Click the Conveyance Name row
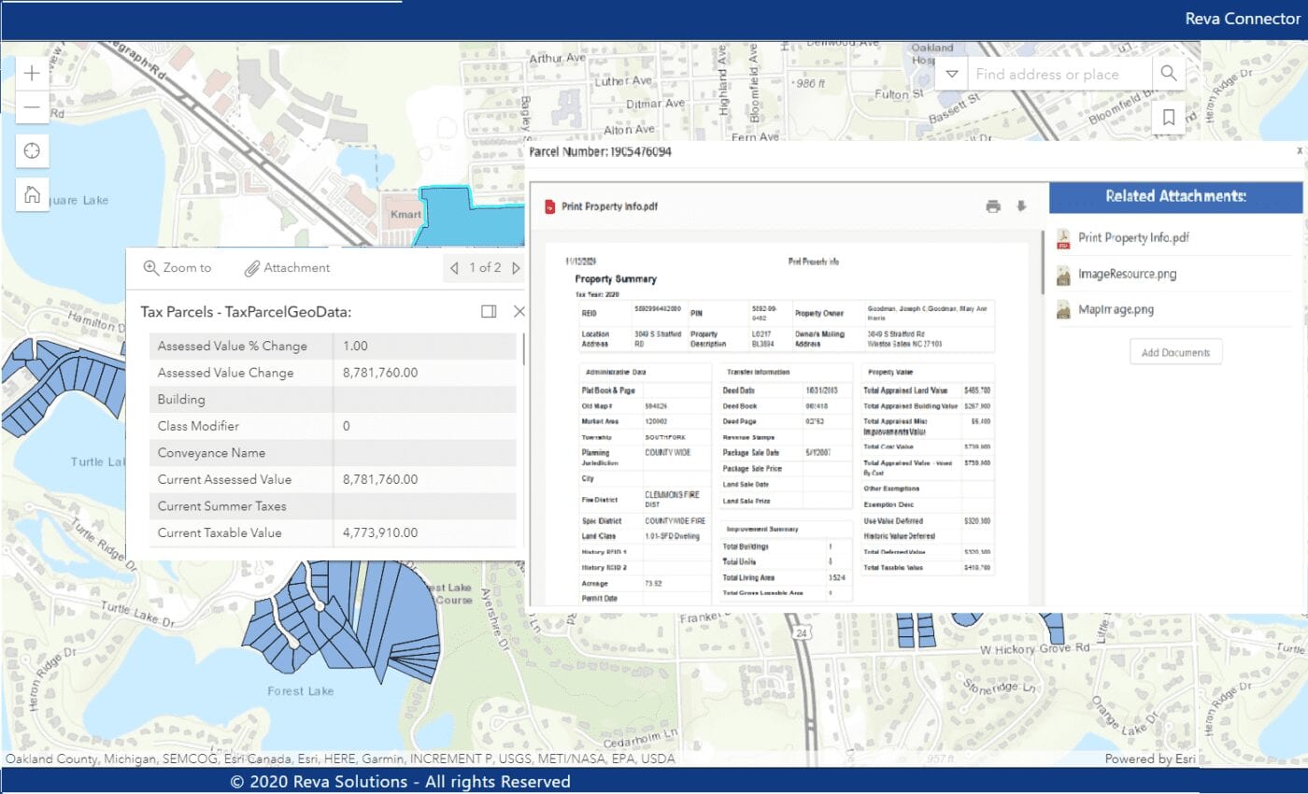This screenshot has height=794, width=1308. point(333,453)
